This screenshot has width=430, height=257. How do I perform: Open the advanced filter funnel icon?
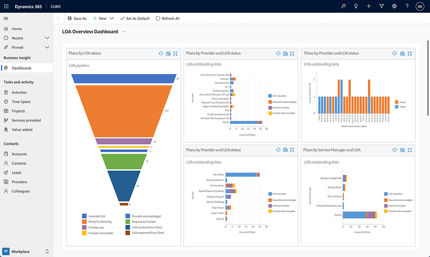coord(381,6)
